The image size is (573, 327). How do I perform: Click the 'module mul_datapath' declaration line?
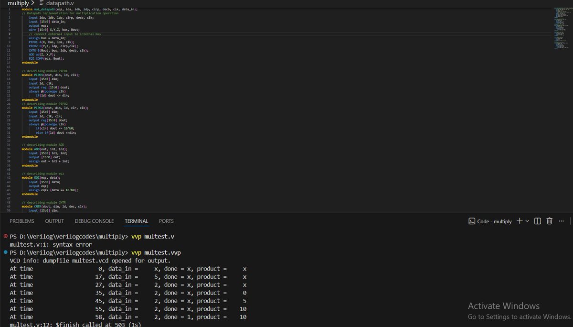pyautogui.click(x=79, y=9)
